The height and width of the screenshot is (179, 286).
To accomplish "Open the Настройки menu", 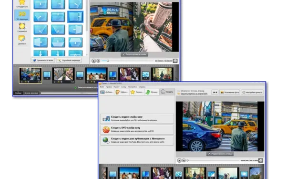I will click(x=133, y=87).
